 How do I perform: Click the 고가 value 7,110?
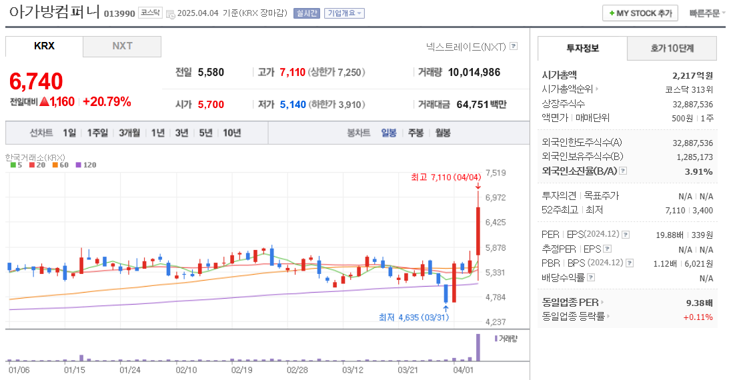[x=292, y=73]
